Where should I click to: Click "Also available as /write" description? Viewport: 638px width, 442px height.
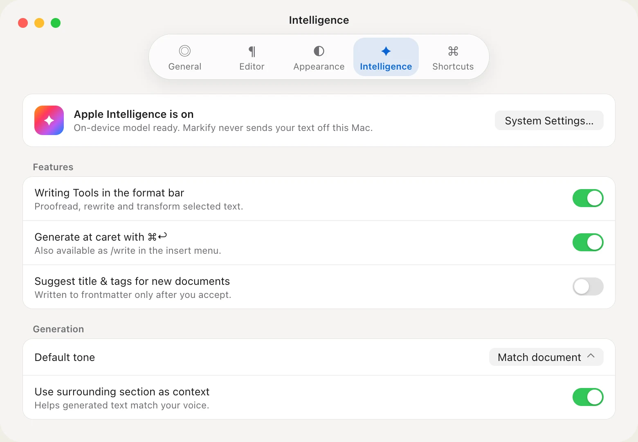point(128,250)
